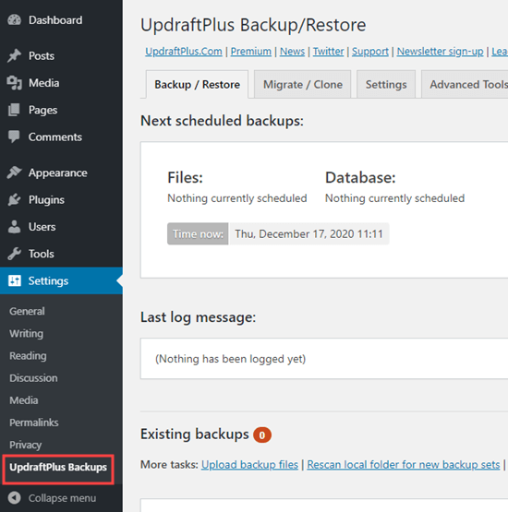
Task: Open UpdraftPlus Backups submenu item
Action: [x=58, y=468]
